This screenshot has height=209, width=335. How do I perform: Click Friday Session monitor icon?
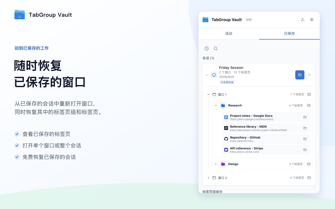point(214,75)
